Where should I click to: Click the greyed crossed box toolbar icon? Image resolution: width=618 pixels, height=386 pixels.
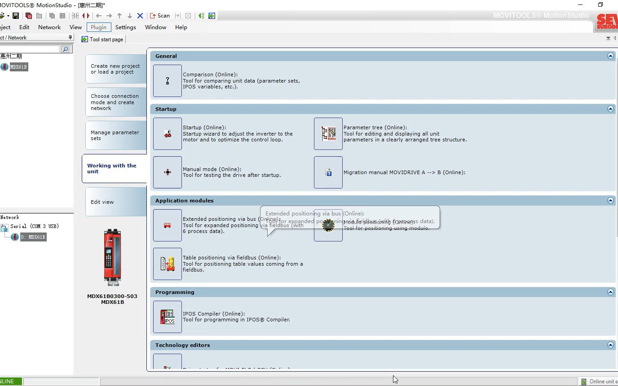(188, 16)
